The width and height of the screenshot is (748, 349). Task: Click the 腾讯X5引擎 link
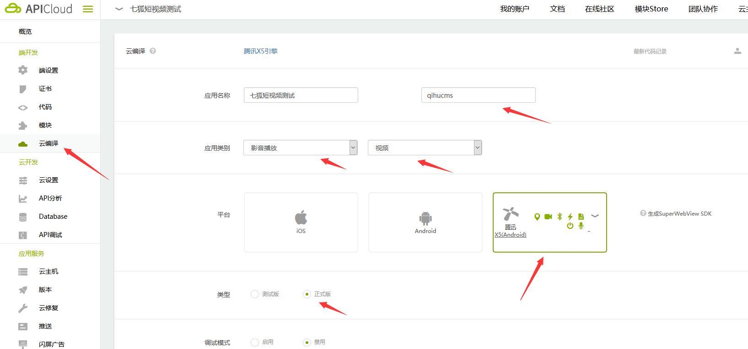261,51
